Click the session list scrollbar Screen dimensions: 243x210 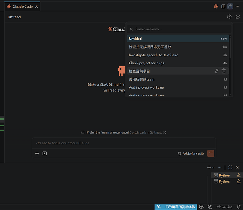tap(230, 47)
